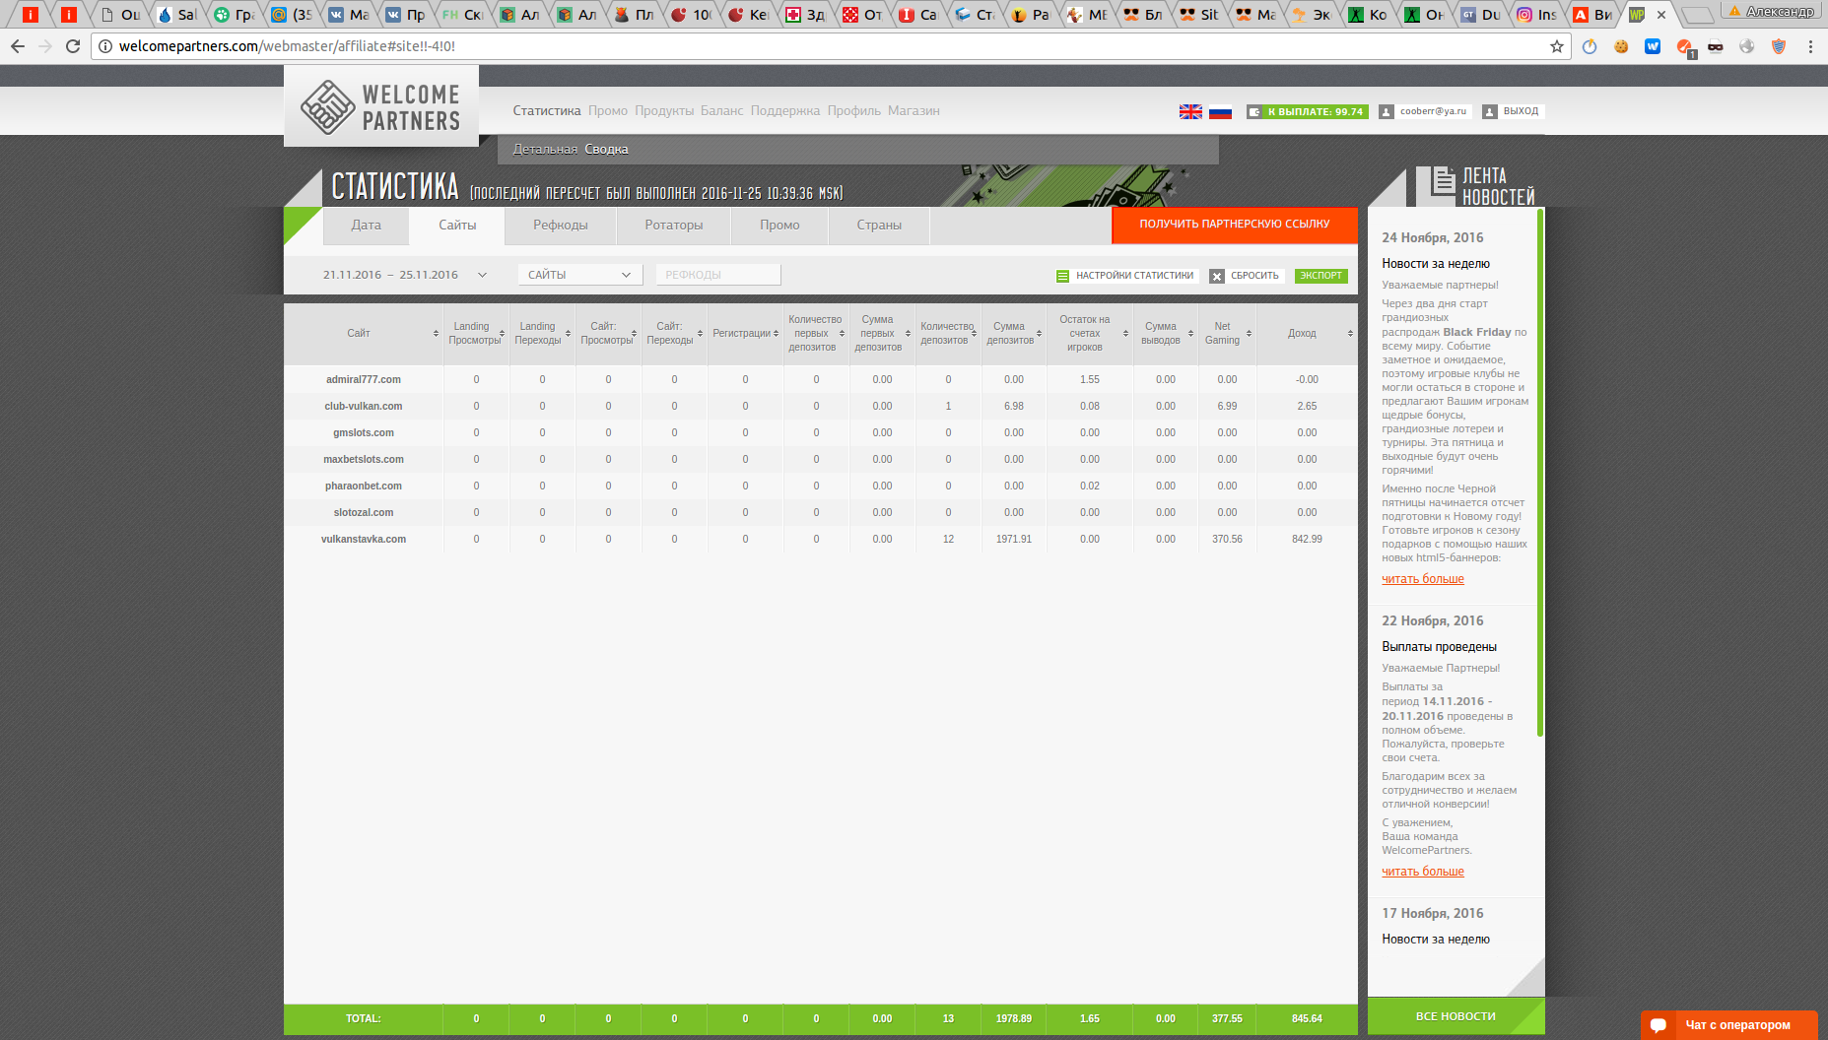Click ПОЛУЧИТЬ ПАРТНЕРСКУЮ ССЫЛКУ button
The height and width of the screenshot is (1040, 1828).
coord(1235,225)
